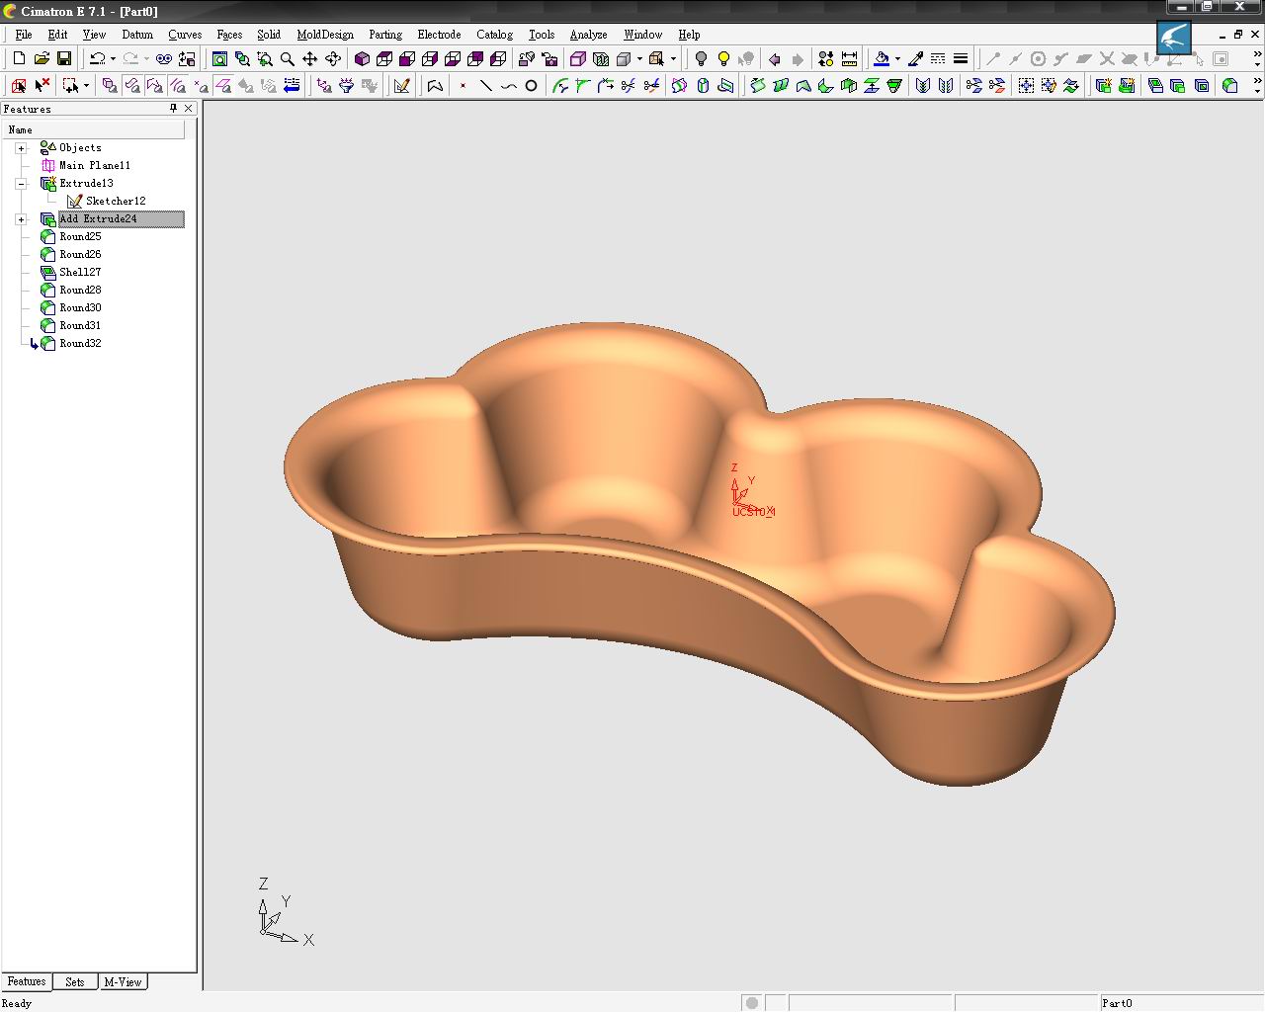Expand the Add Extrude24 node
Image resolution: width=1265 pixels, height=1012 pixels.
click(21, 219)
